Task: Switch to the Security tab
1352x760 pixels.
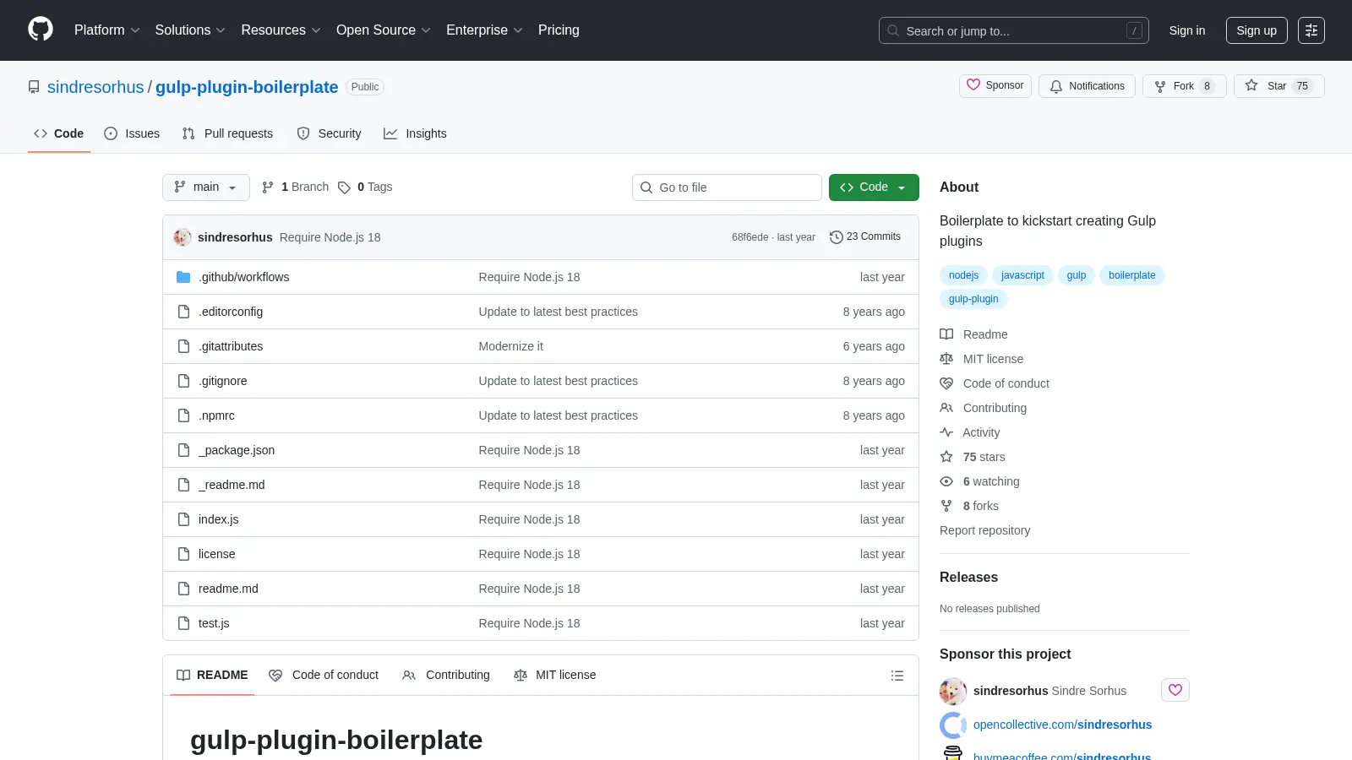Action: (x=330, y=133)
